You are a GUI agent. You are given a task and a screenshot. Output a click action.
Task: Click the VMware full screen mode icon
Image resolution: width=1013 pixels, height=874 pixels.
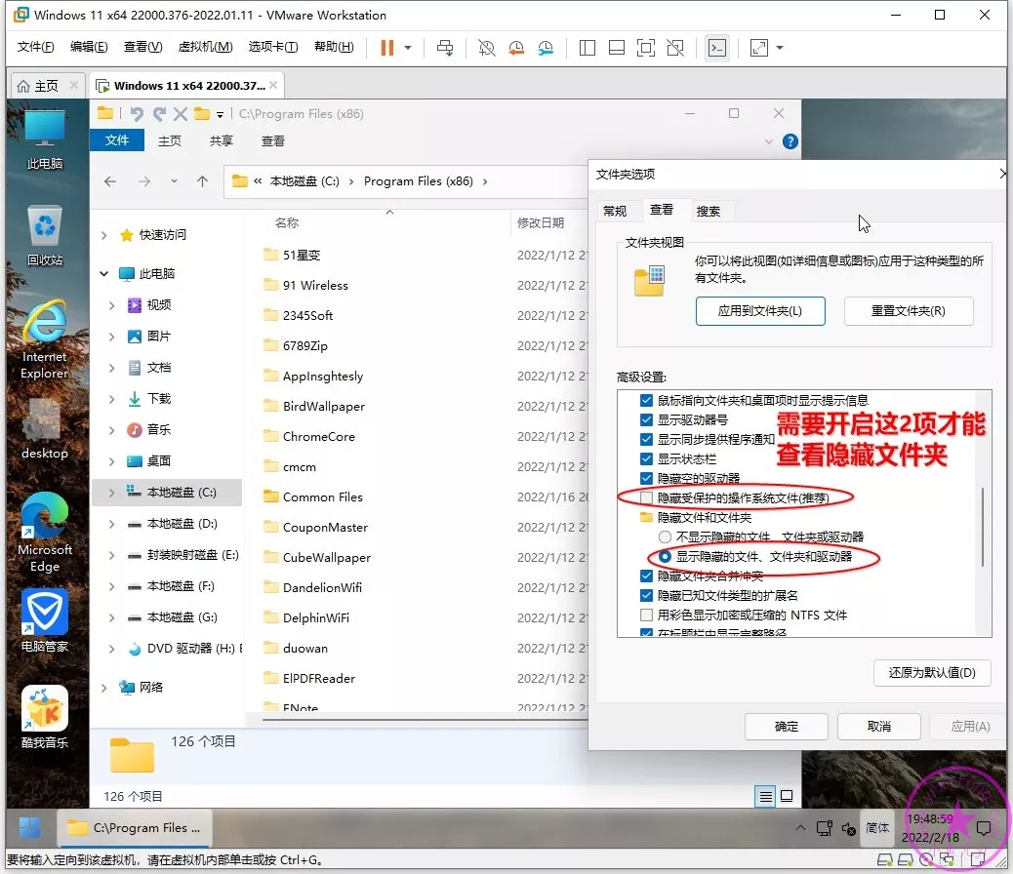coord(645,48)
